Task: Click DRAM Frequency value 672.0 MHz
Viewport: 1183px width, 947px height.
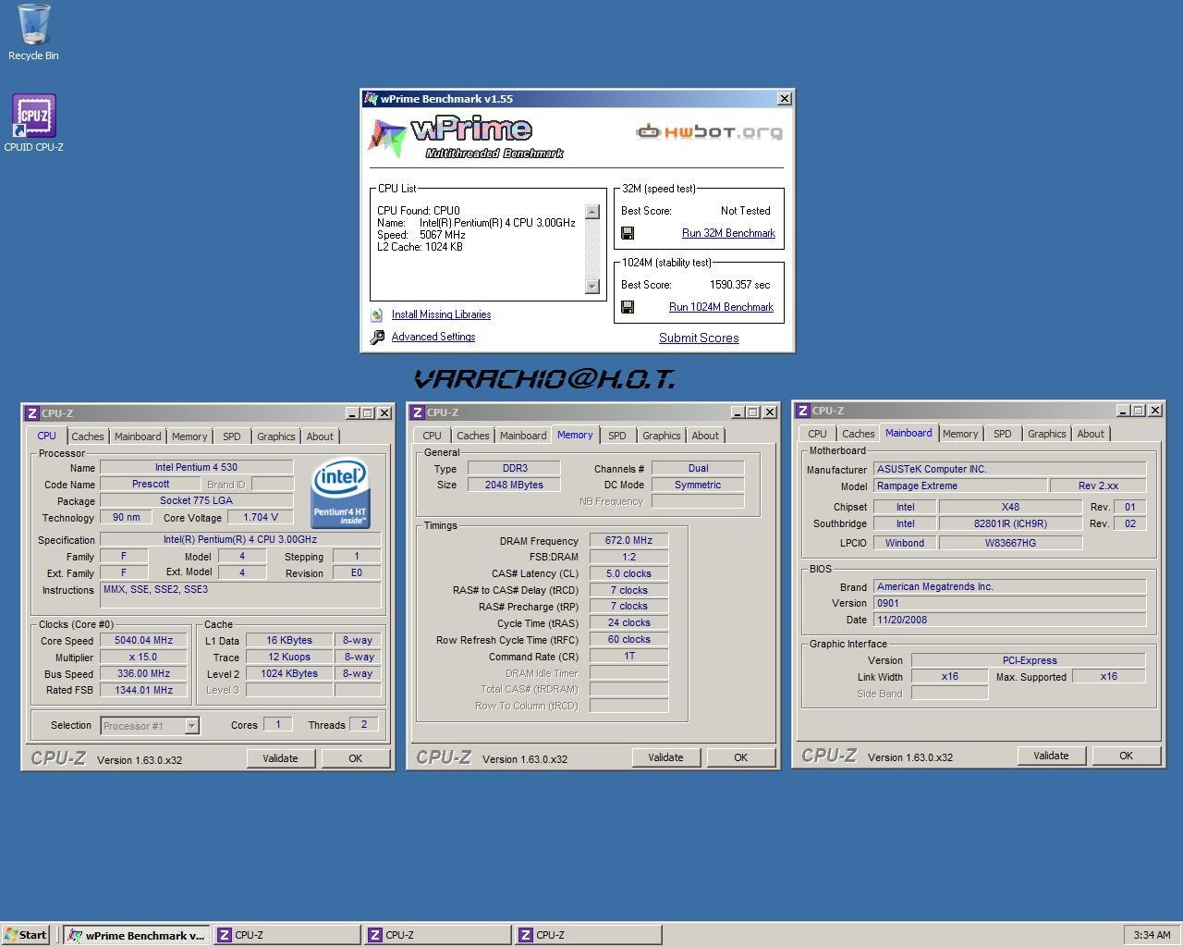Action: coord(628,541)
